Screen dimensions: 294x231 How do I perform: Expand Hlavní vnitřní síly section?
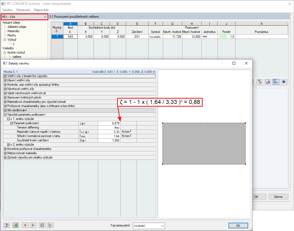coord(5,80)
